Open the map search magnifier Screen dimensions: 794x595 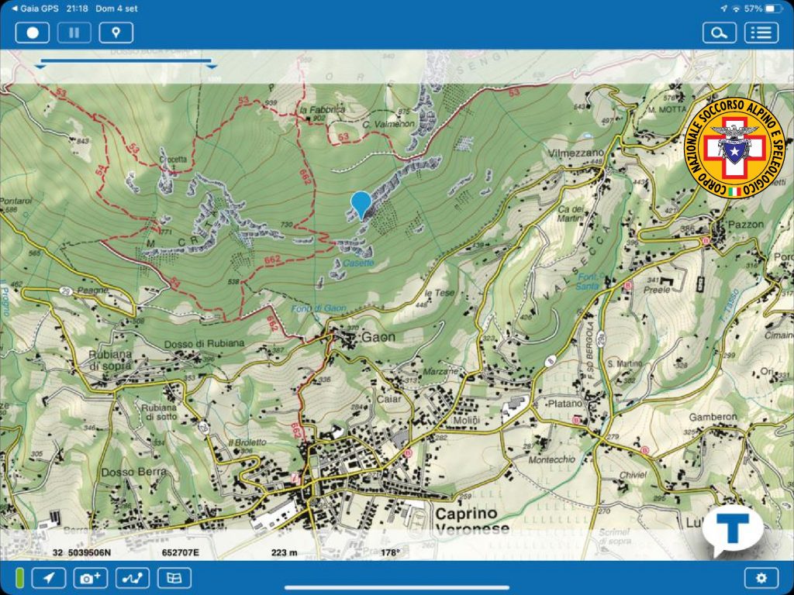(x=720, y=33)
